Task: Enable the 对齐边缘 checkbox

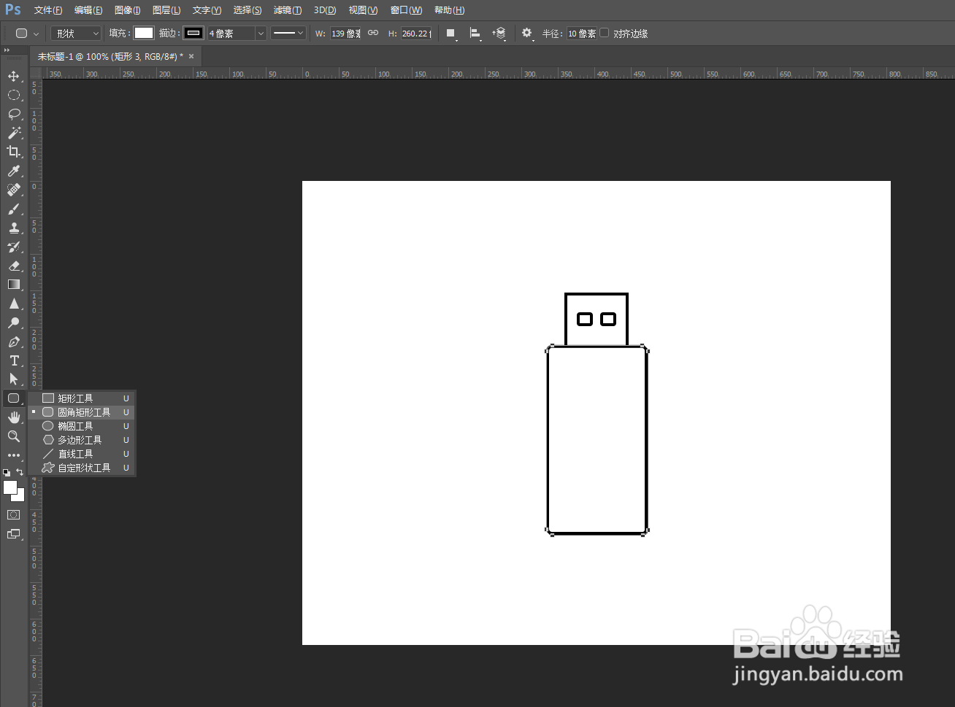Action: pos(605,33)
